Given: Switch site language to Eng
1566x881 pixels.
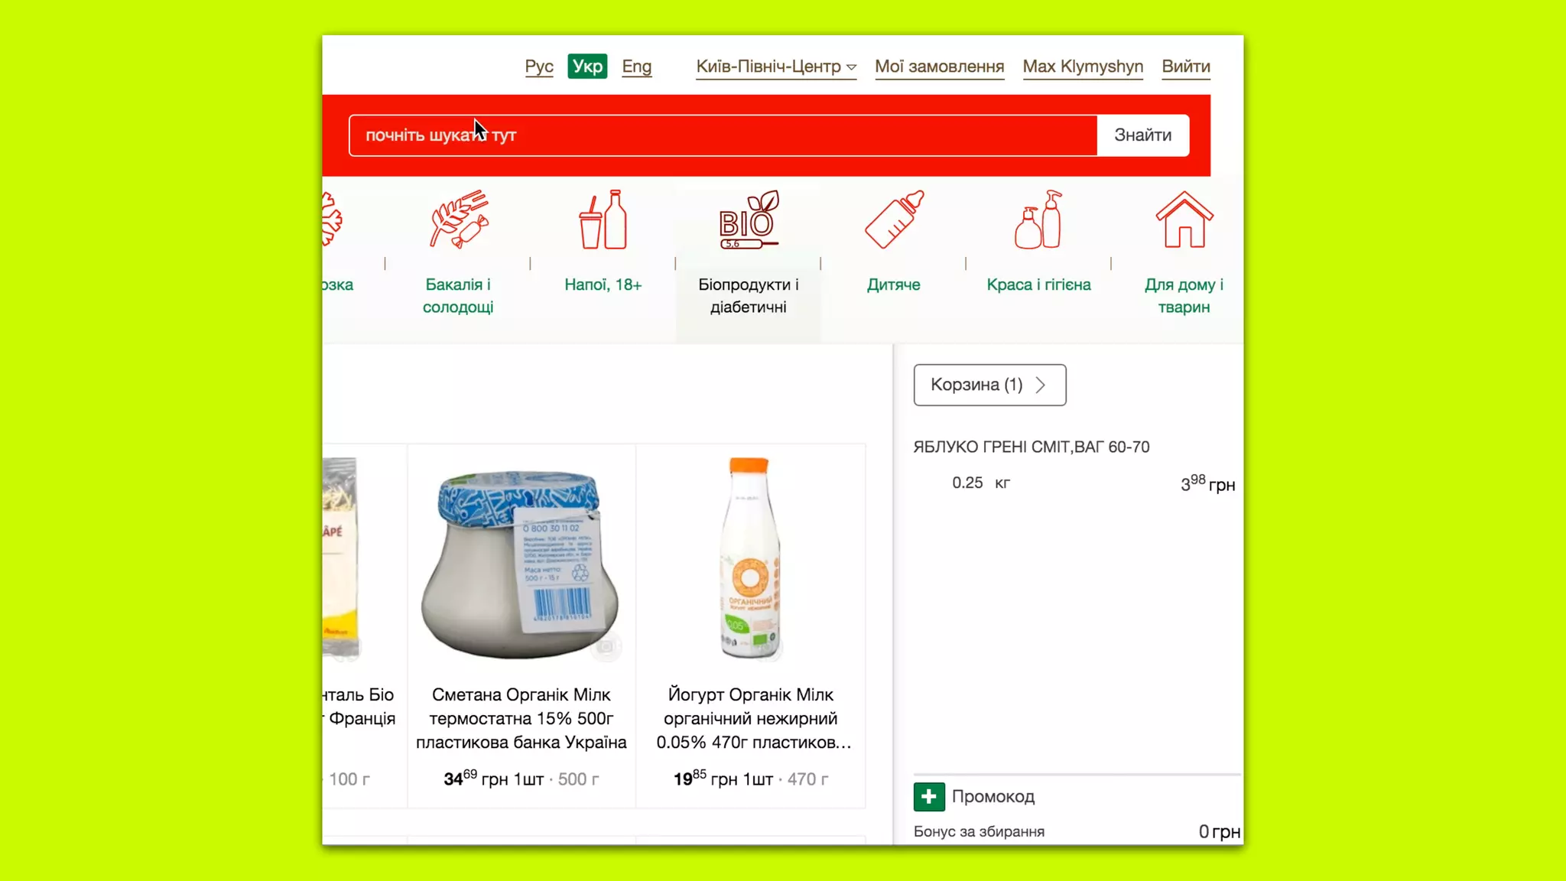Looking at the screenshot, I should pos(636,67).
